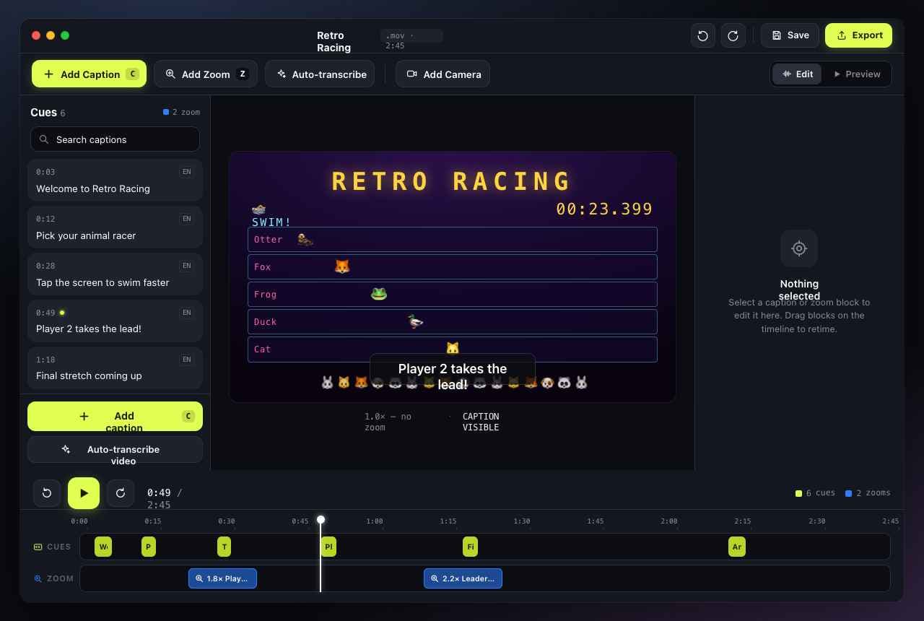Screen dimensions: 924x621
Task: Select 'Tap the screen to swim faster' cue
Action: 115,274
